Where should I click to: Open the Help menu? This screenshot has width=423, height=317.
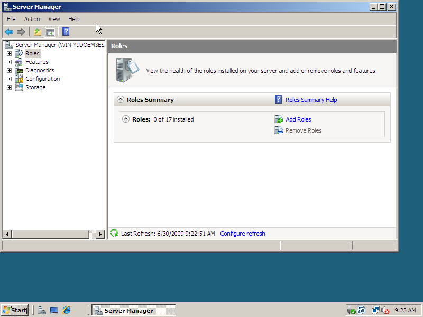[73, 19]
